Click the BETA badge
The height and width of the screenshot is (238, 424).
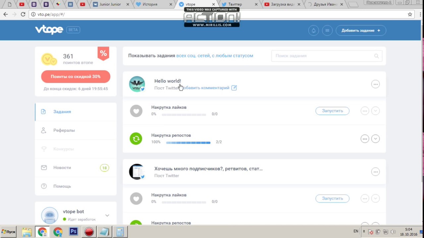[73, 30]
